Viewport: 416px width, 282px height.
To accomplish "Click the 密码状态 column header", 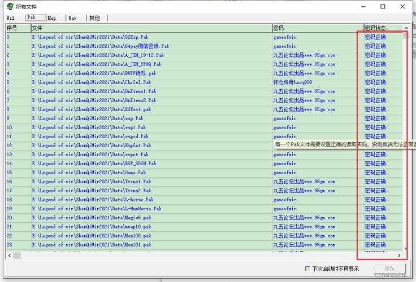I will (x=383, y=28).
